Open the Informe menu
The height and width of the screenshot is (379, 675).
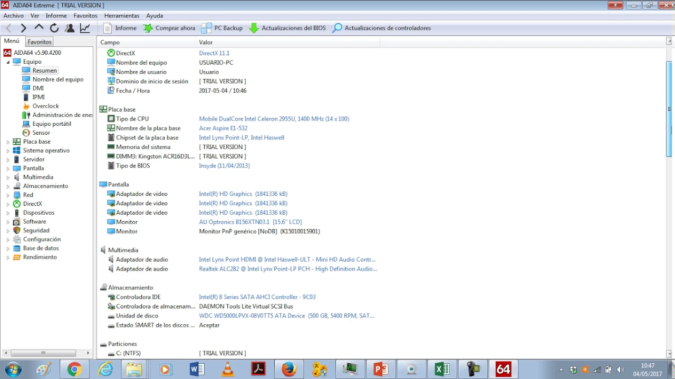point(56,16)
